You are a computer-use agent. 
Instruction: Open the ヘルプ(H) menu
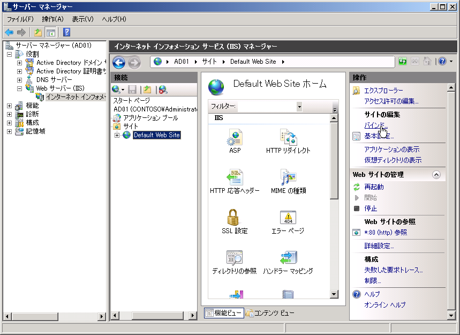click(x=114, y=19)
